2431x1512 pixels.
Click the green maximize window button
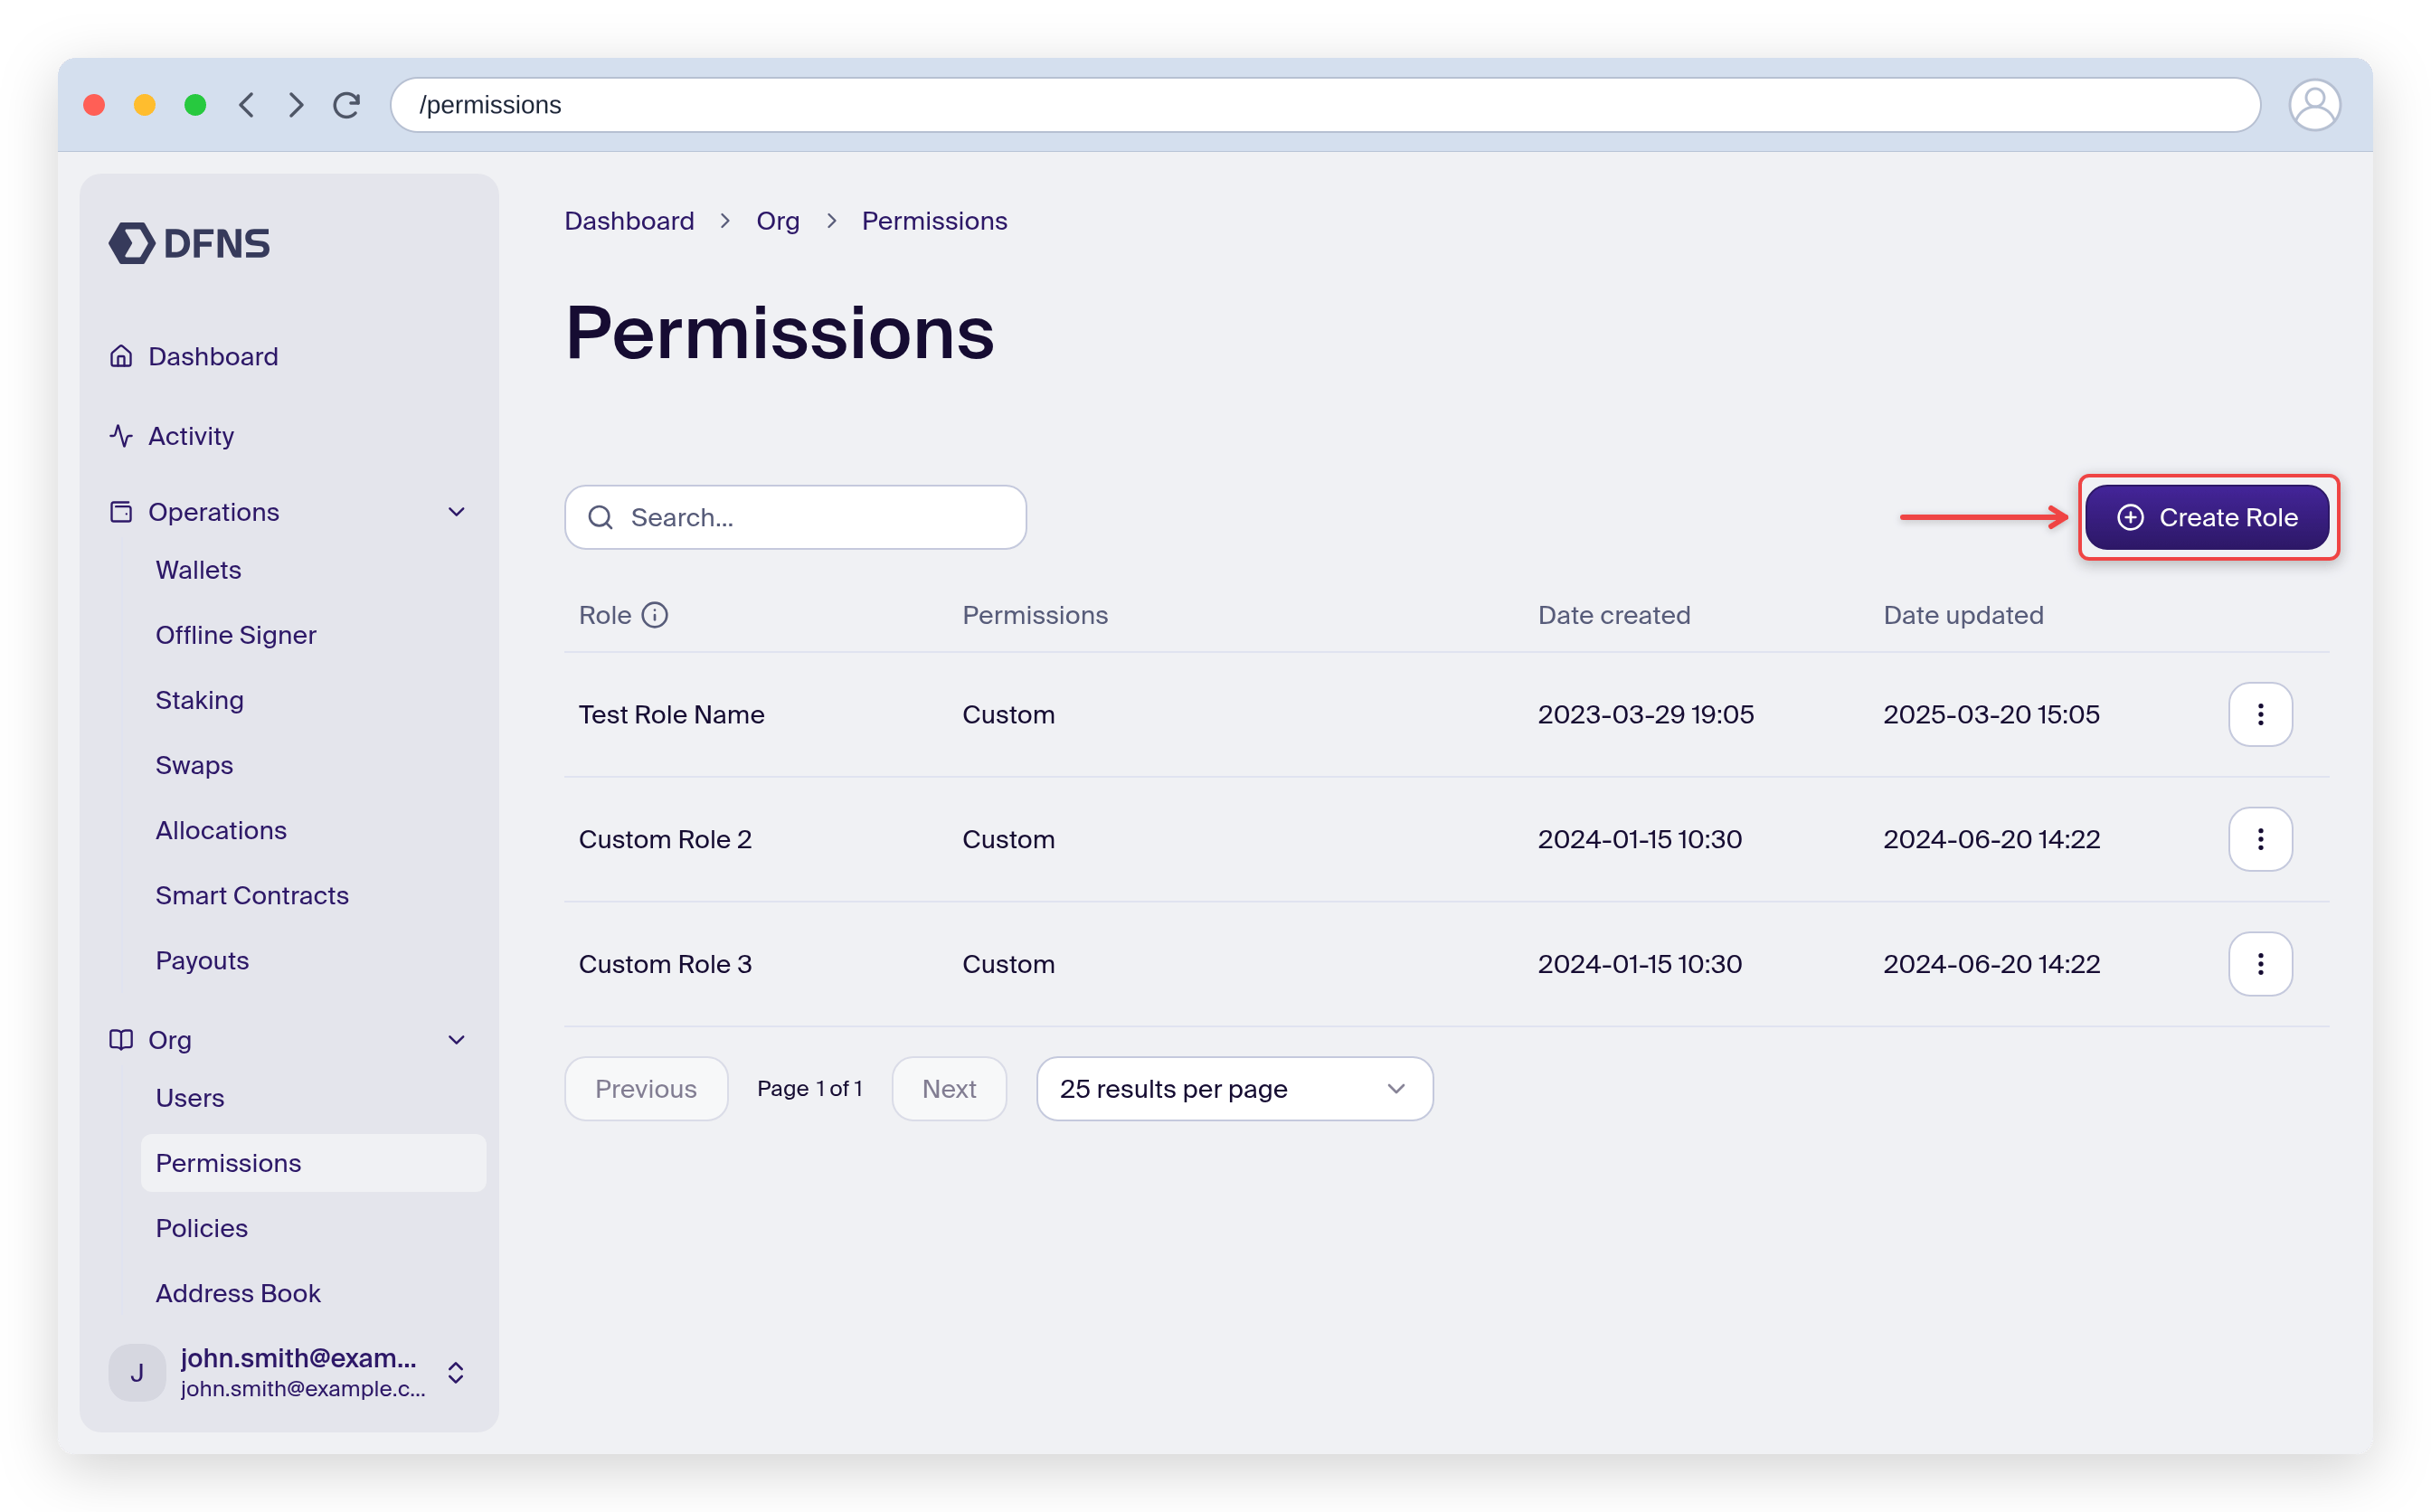click(x=196, y=105)
